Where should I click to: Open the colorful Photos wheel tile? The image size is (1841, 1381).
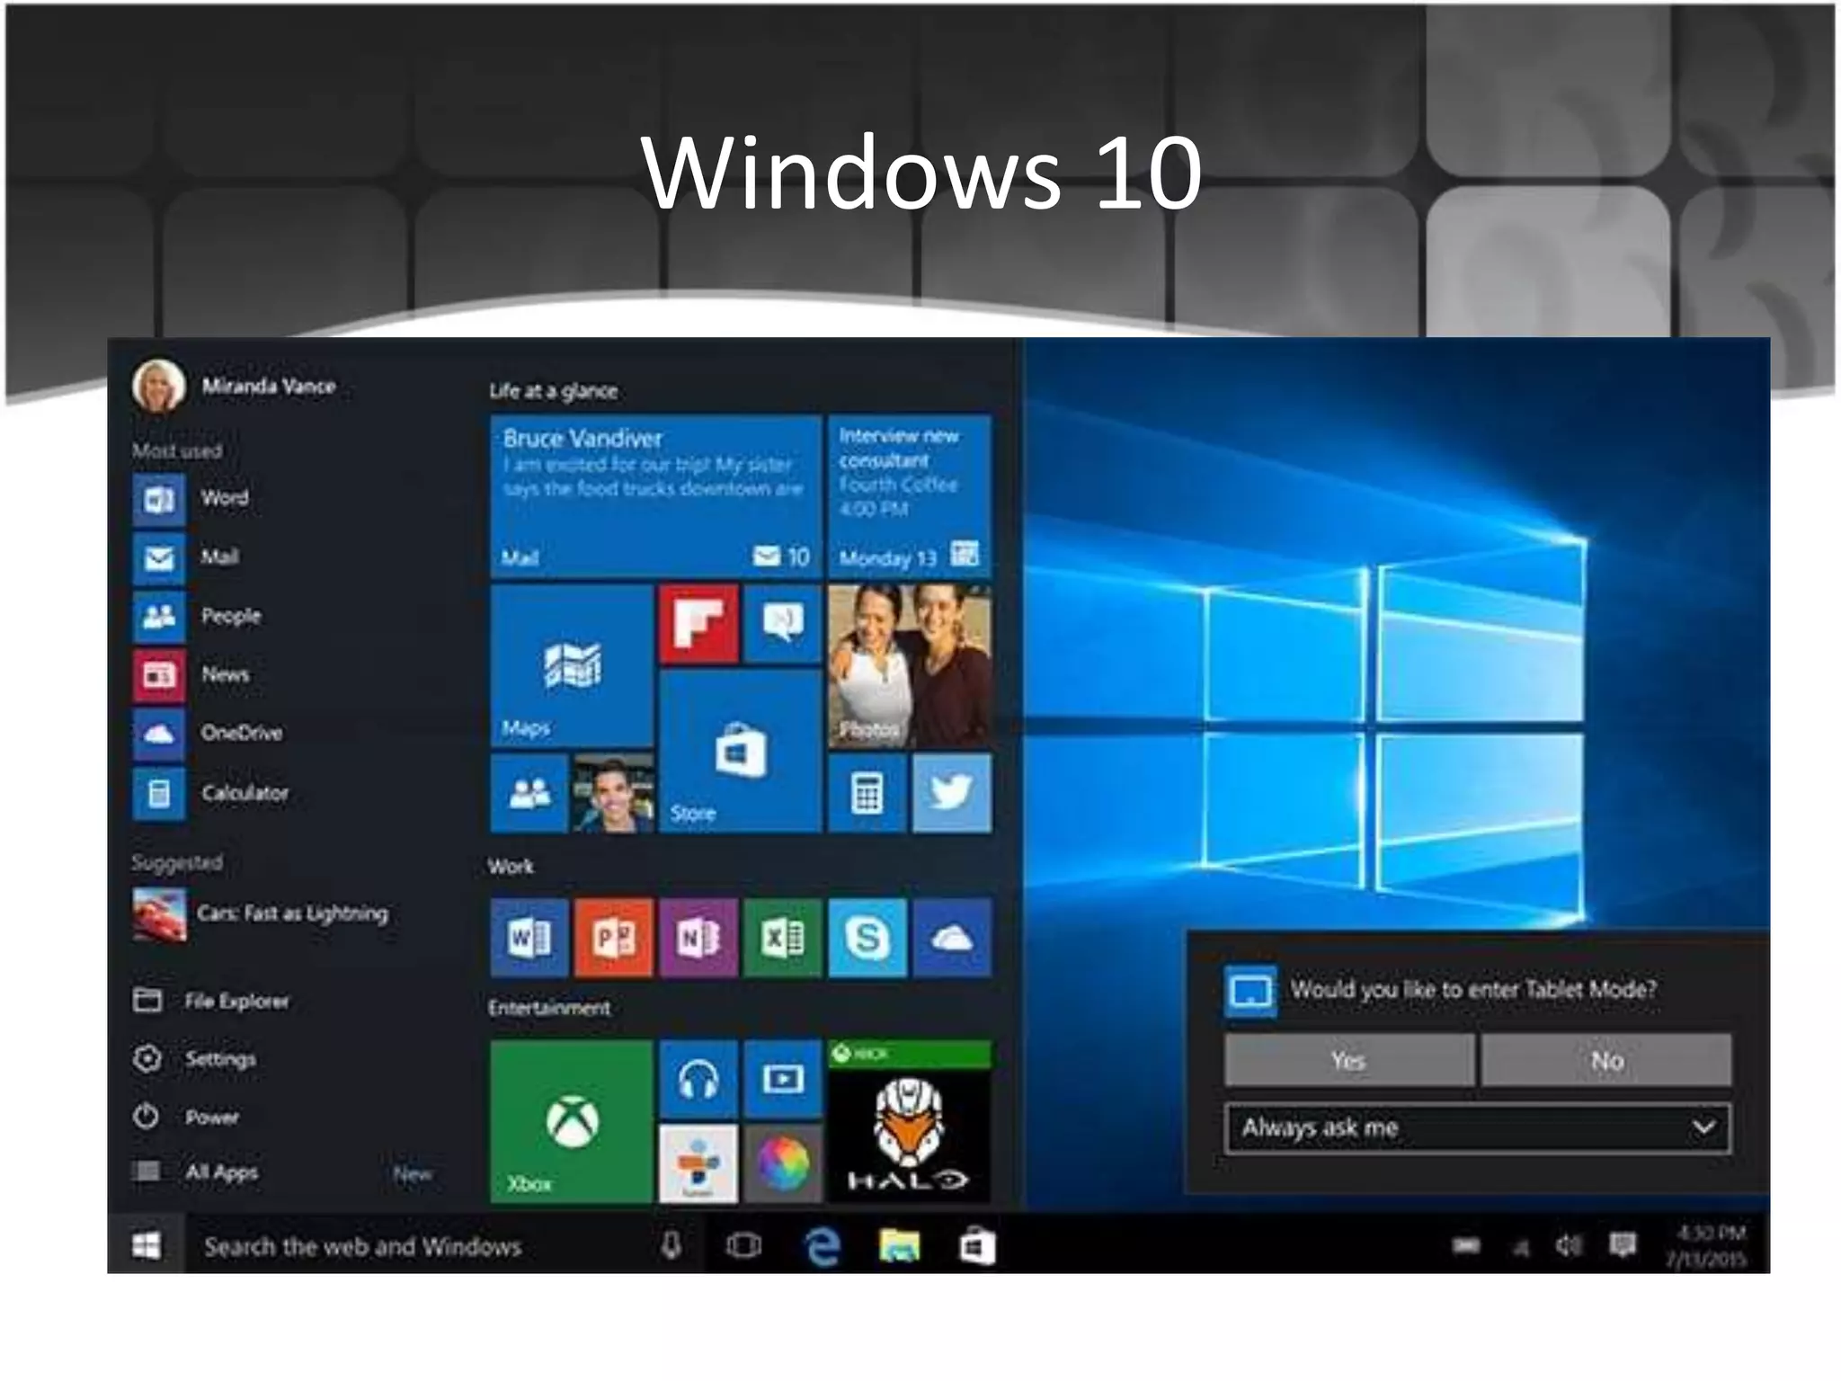[x=783, y=1163]
